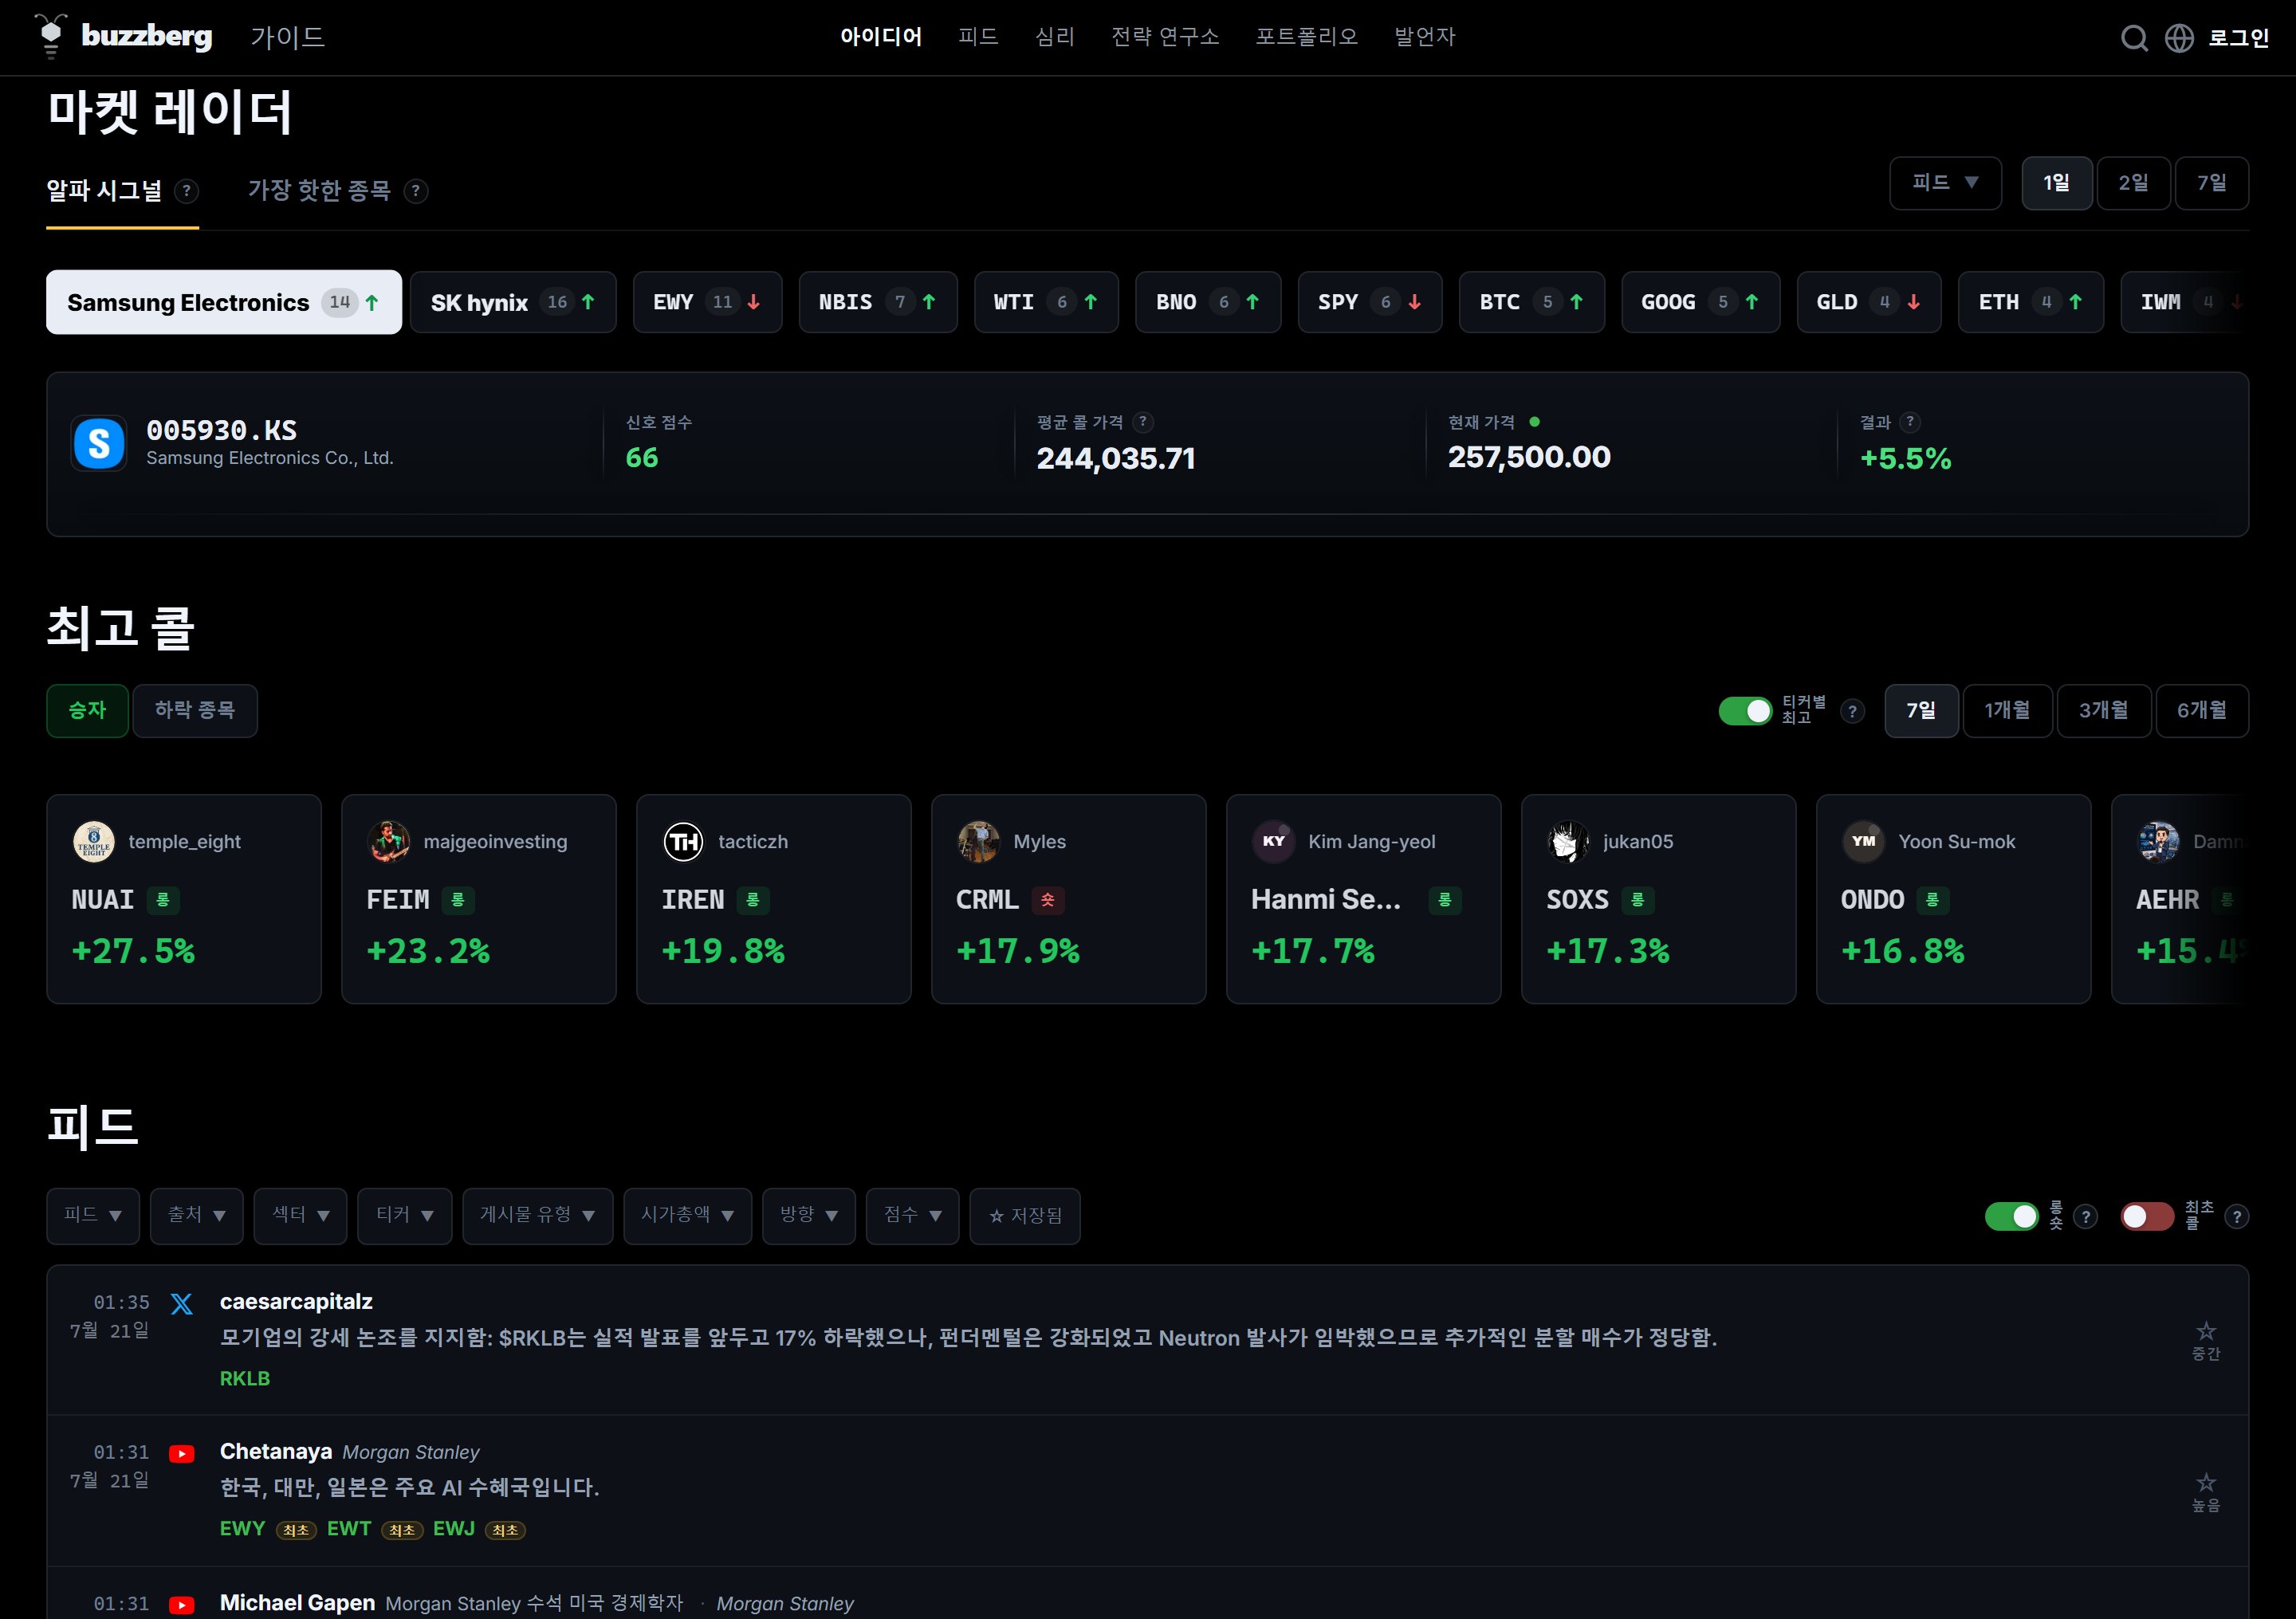
Task: Select the 하락 종목 button
Action: (195, 710)
